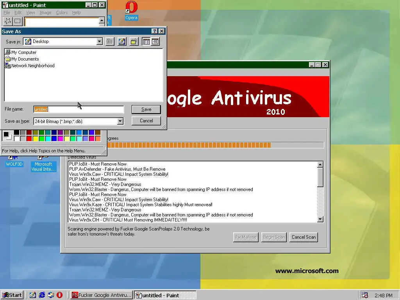Pick the yellow color swatch in Paint
The width and height of the screenshot is (400, 300).
pos(35,139)
